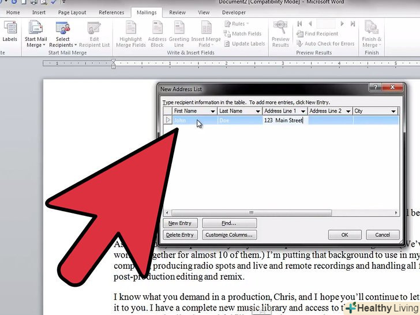Image resolution: width=420 pixels, height=315 pixels.
Task: Open the Rules menu
Action: click(x=237, y=24)
